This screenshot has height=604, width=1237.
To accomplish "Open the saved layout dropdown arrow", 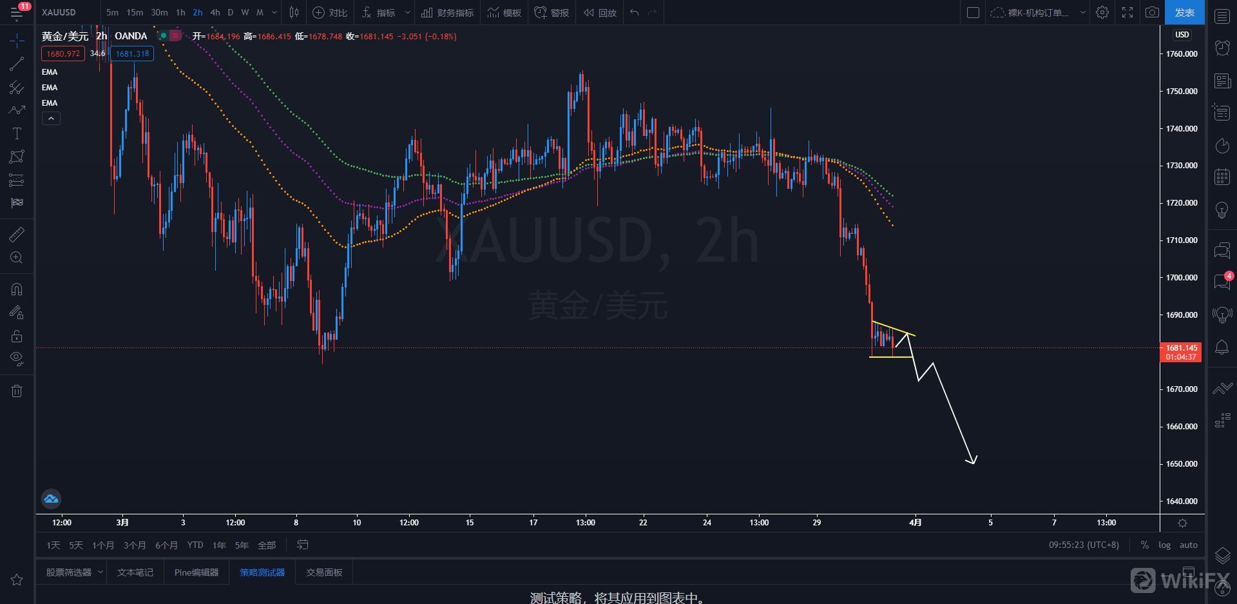I will (1083, 12).
